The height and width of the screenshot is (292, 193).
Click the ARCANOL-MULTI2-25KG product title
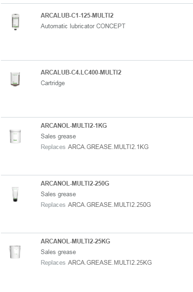pos(75,242)
